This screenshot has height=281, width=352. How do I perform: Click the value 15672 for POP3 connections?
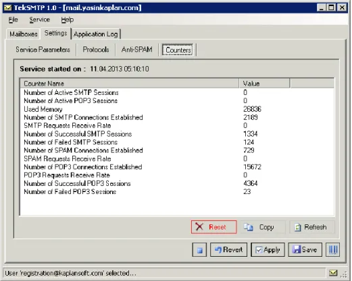tap(252, 167)
